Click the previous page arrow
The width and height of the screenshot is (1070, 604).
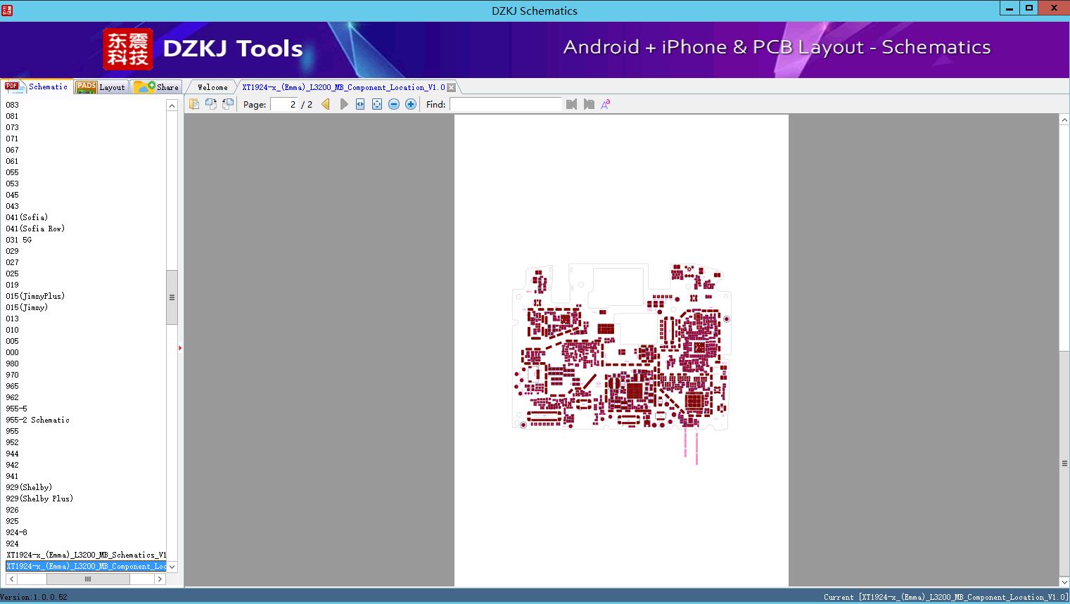[x=326, y=104]
